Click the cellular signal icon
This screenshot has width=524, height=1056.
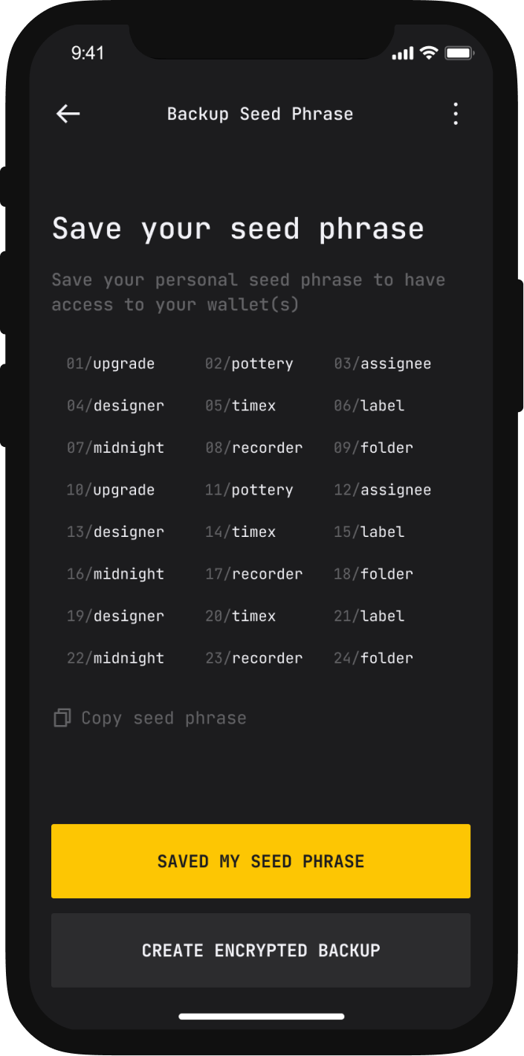[402, 53]
